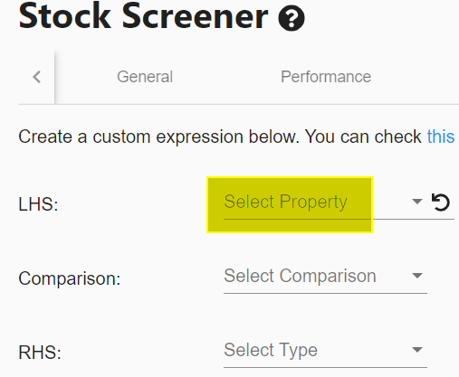This screenshot has width=459, height=377.
Task: Click the LHS dropdown caret arrow
Action: (x=417, y=202)
